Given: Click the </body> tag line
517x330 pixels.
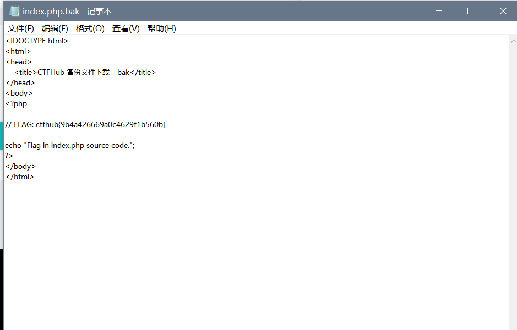Looking at the screenshot, I should click(19, 166).
